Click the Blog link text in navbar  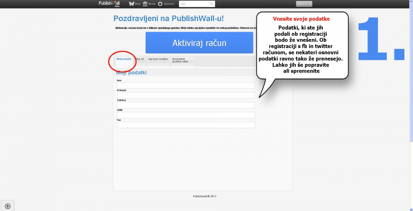[x=138, y=4]
